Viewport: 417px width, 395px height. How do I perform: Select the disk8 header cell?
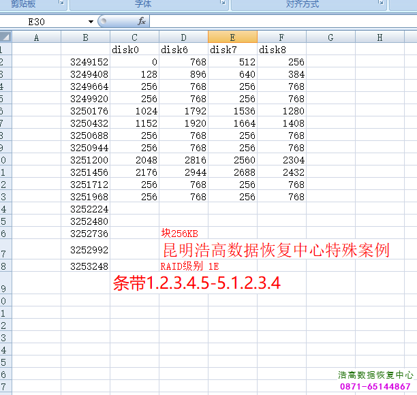pyautogui.click(x=281, y=50)
